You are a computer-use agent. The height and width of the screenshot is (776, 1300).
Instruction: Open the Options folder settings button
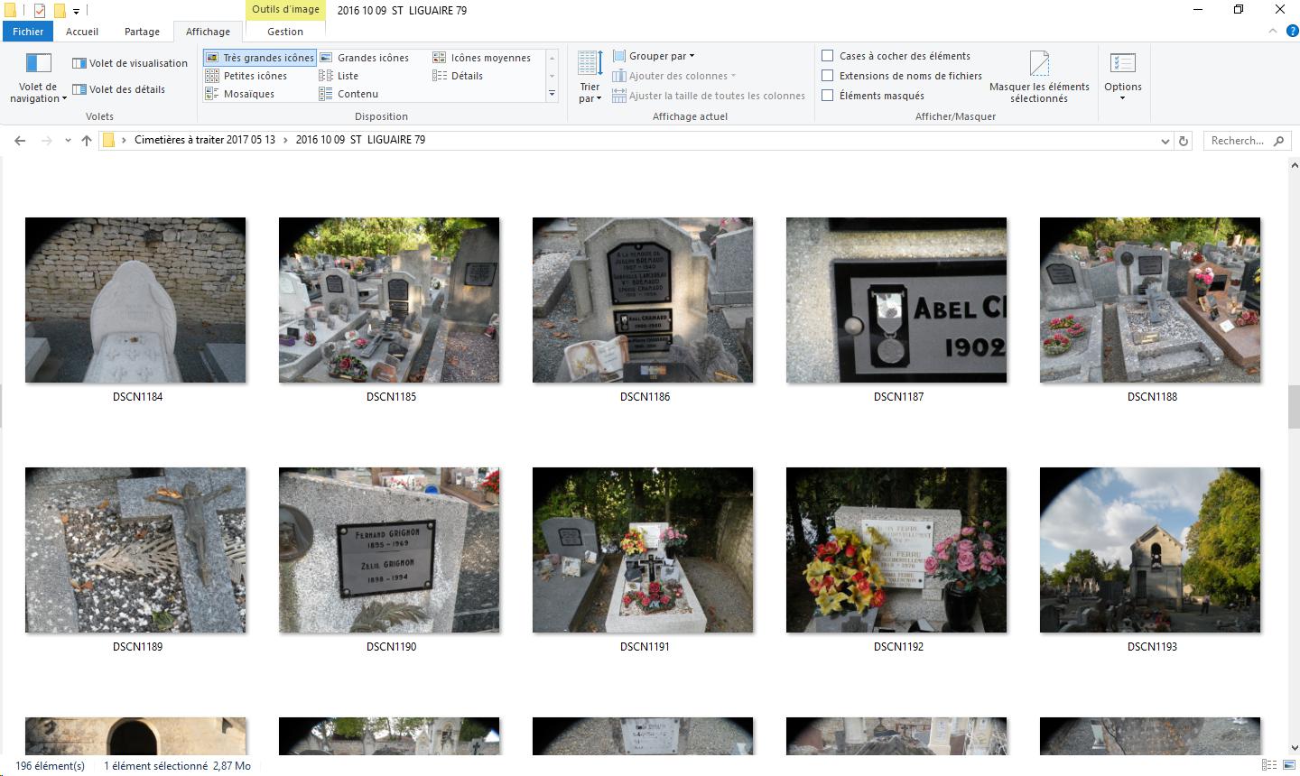pyautogui.click(x=1122, y=78)
